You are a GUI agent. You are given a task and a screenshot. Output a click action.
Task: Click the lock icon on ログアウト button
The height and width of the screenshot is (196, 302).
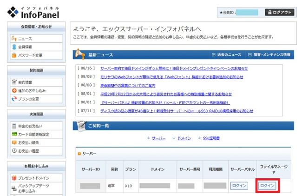point(270,13)
